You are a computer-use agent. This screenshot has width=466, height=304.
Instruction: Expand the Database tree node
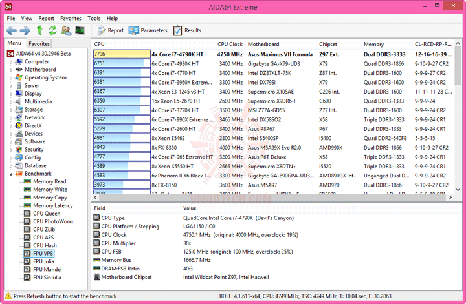pos(11,166)
